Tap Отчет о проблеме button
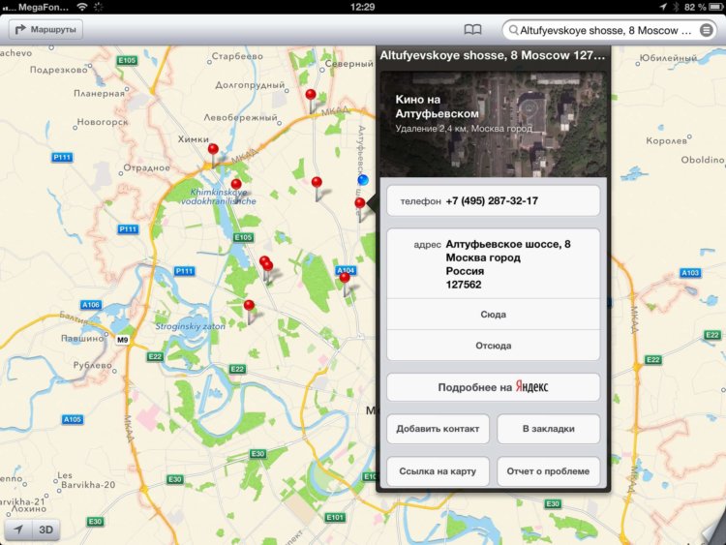 coord(549,471)
